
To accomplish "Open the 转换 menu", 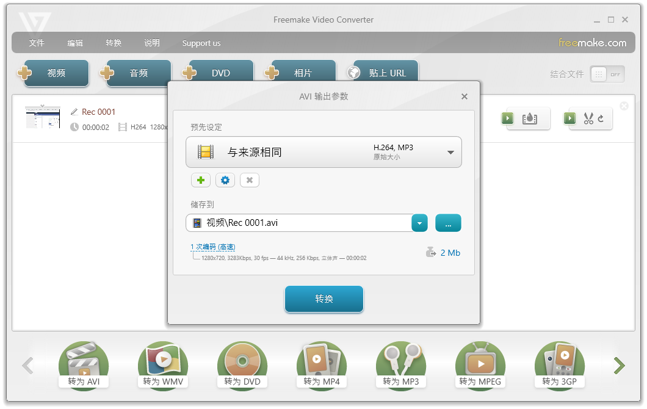I will click(x=113, y=43).
